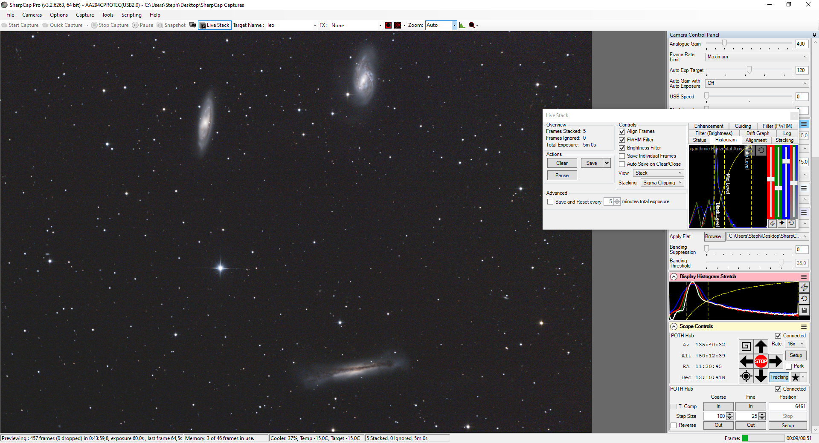Click the Clear button in Live Stack
The height and width of the screenshot is (443, 819).
coord(562,163)
